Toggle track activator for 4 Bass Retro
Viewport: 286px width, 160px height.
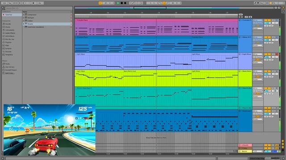click(x=267, y=71)
